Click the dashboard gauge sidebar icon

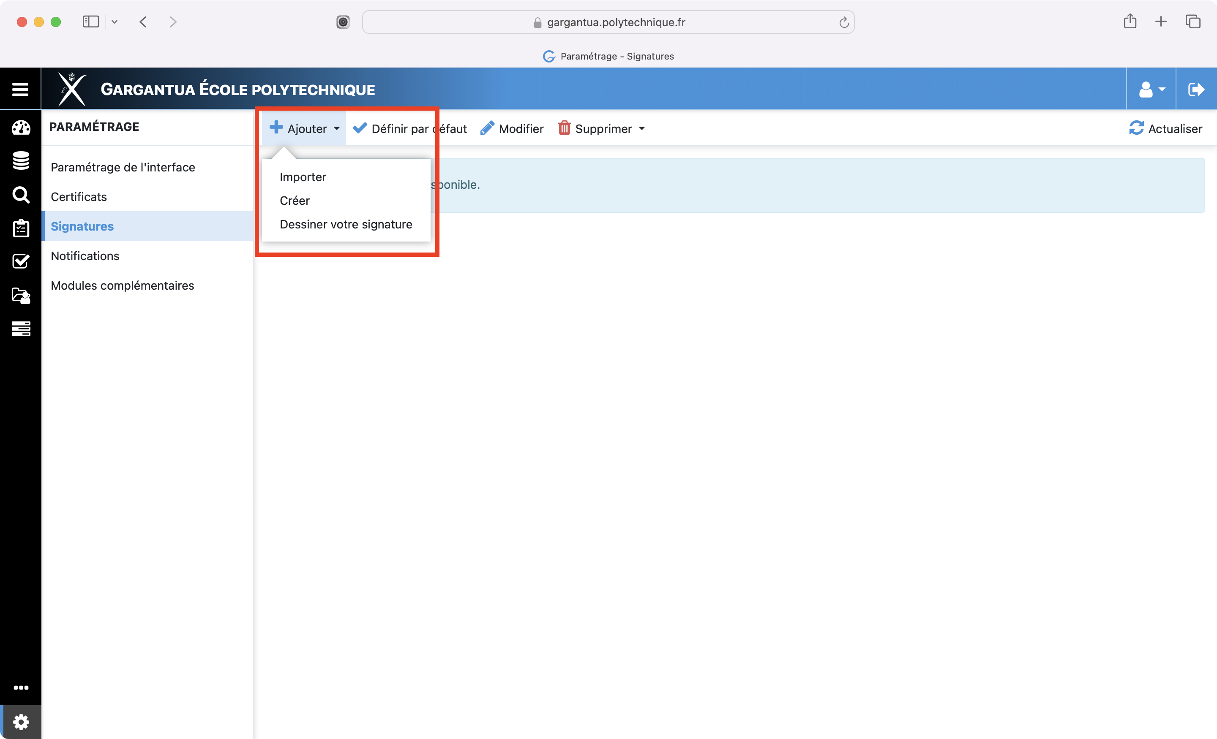21,128
